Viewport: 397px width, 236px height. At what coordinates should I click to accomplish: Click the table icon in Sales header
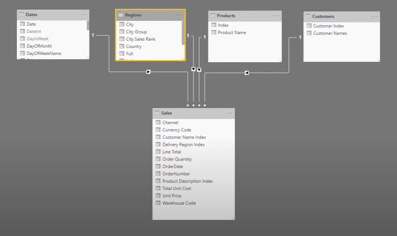(157, 113)
